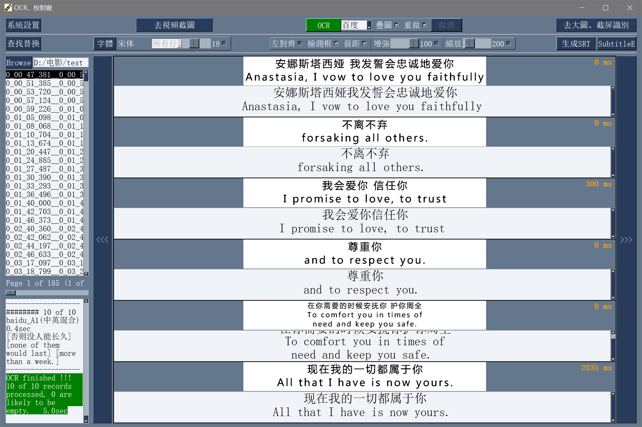
Task: Click OCR text 'and to respect you.'
Action: (x=361, y=290)
